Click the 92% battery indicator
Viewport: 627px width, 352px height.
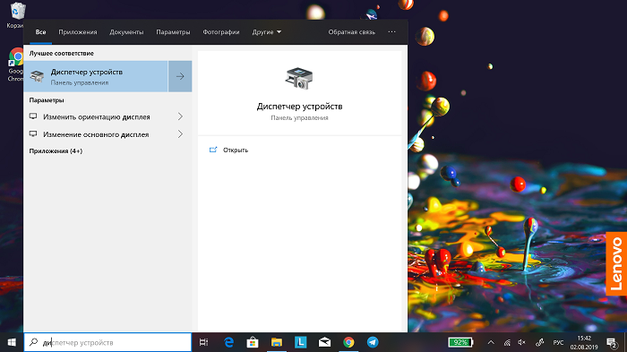tap(460, 342)
